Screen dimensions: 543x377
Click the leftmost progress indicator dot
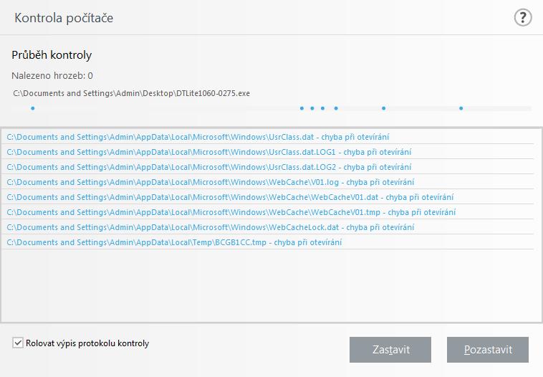tap(32, 108)
